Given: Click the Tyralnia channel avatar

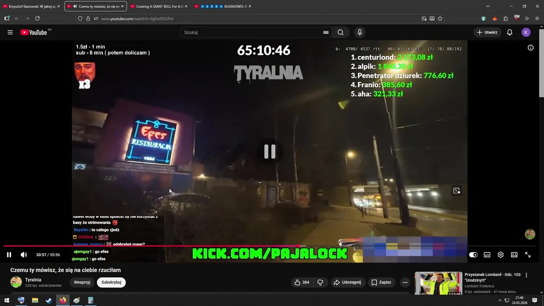Looking at the screenshot, I should [16, 282].
